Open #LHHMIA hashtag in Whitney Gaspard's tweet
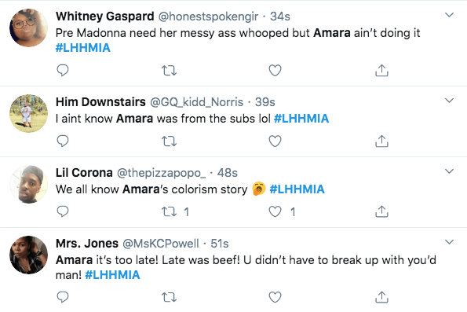This screenshot has height=312, width=467. [82, 48]
